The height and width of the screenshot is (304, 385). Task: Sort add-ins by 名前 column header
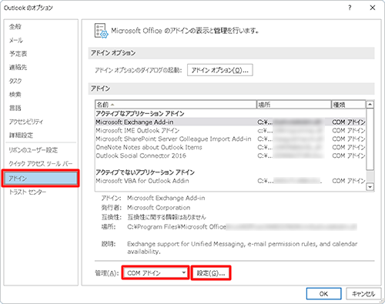click(176, 105)
